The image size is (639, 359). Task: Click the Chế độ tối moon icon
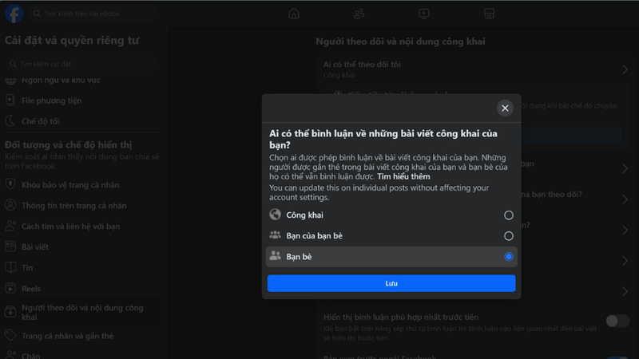pyautogui.click(x=10, y=121)
